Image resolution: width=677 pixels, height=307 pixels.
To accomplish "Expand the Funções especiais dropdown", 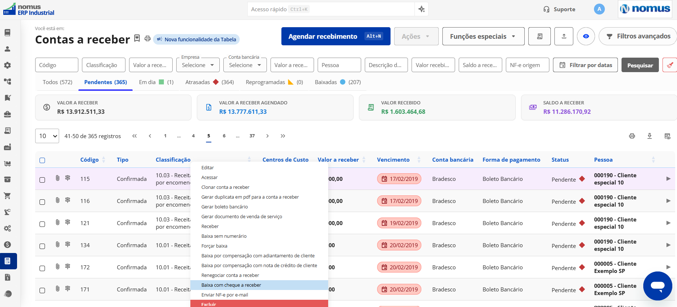I will click(483, 36).
